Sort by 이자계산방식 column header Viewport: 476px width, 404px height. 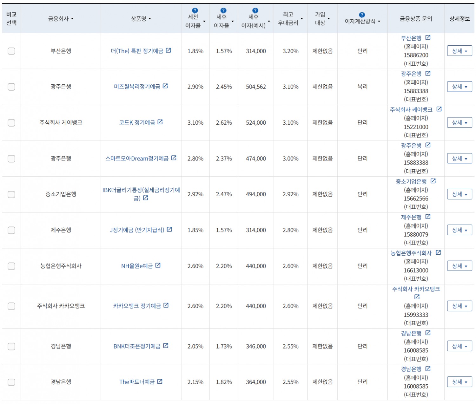pyautogui.click(x=362, y=21)
